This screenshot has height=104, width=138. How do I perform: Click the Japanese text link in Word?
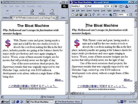point(102,86)
